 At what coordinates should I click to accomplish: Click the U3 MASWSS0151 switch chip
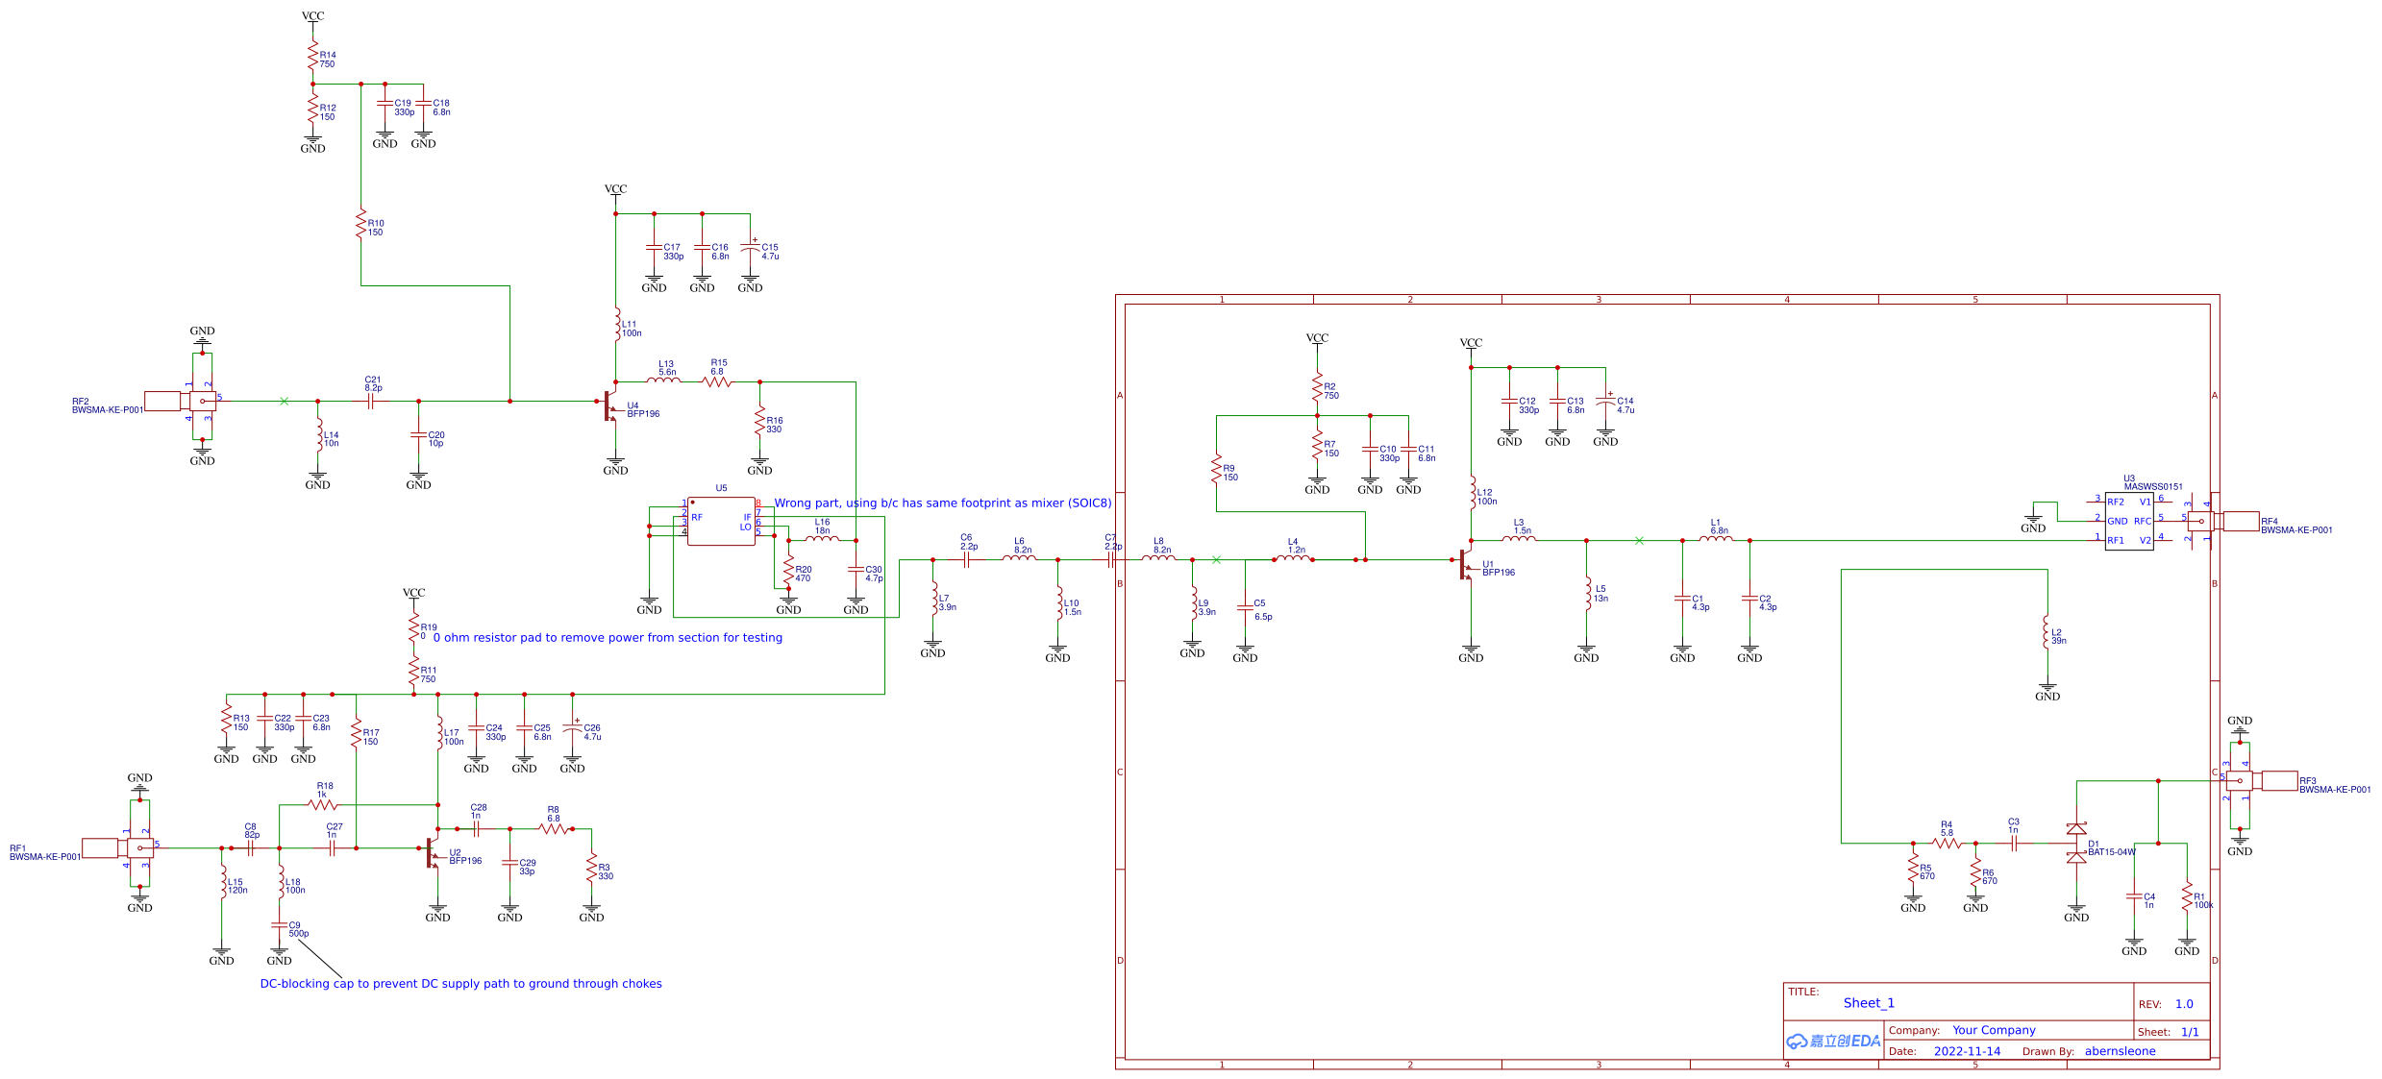(2128, 522)
